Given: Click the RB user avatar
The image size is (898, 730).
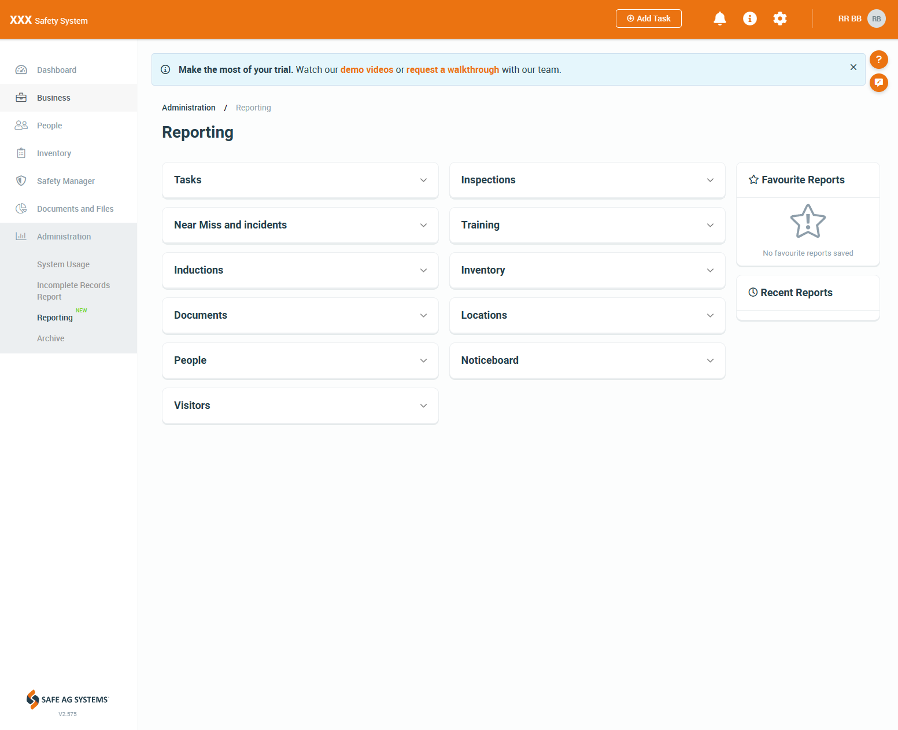Looking at the screenshot, I should [876, 19].
